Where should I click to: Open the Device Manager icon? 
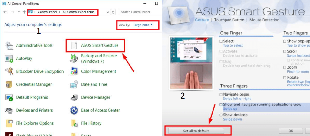(x=74, y=97)
